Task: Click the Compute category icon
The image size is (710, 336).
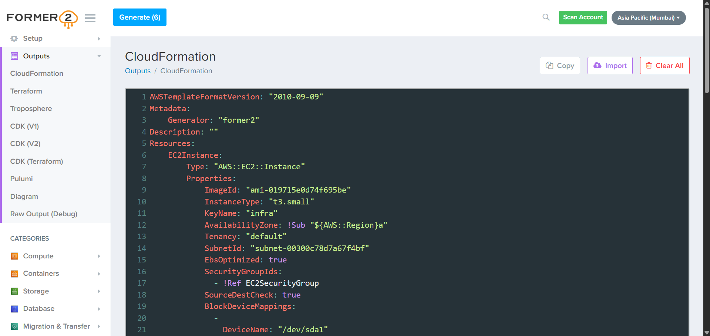Action: 14,256
